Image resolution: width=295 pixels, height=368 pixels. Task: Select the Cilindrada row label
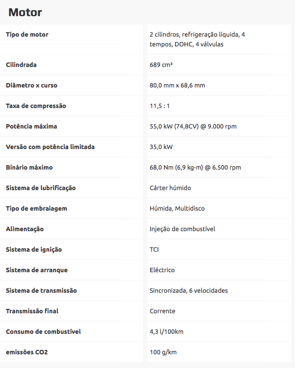(x=21, y=65)
